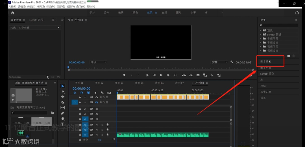305x147 pixels.
Task: Go to Out point in Program monitor
Action: [175, 75]
